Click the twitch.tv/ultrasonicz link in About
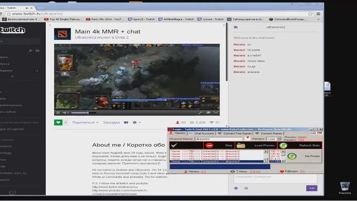357x201 pixels. point(115,187)
